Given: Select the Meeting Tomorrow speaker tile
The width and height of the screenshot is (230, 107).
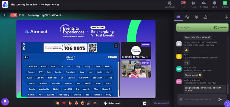Looking at the screenshot, I should pos(136,51).
